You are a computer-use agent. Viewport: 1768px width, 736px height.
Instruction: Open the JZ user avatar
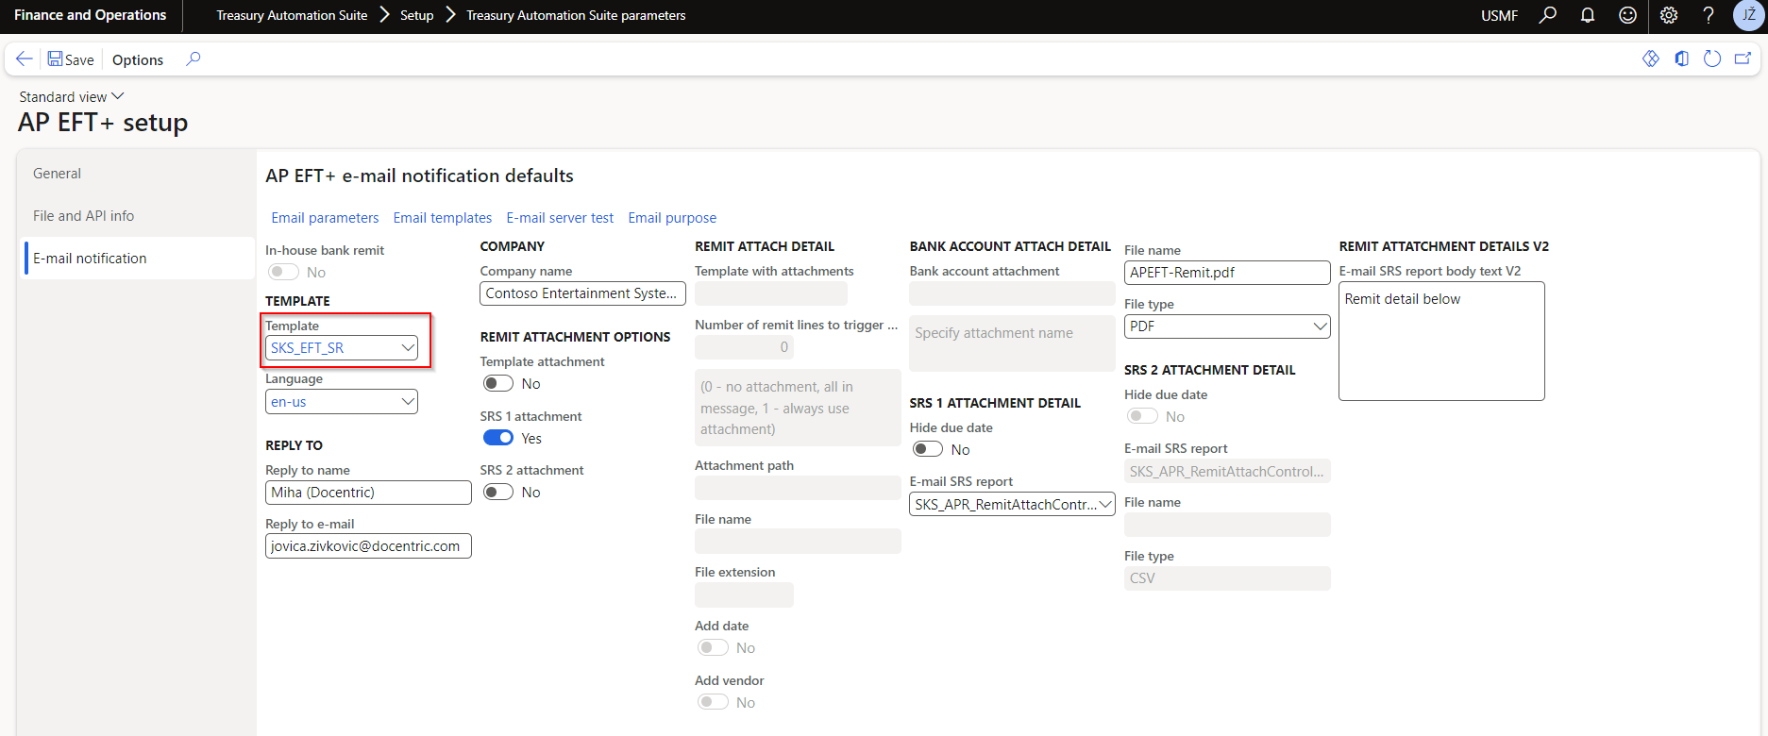(x=1749, y=15)
